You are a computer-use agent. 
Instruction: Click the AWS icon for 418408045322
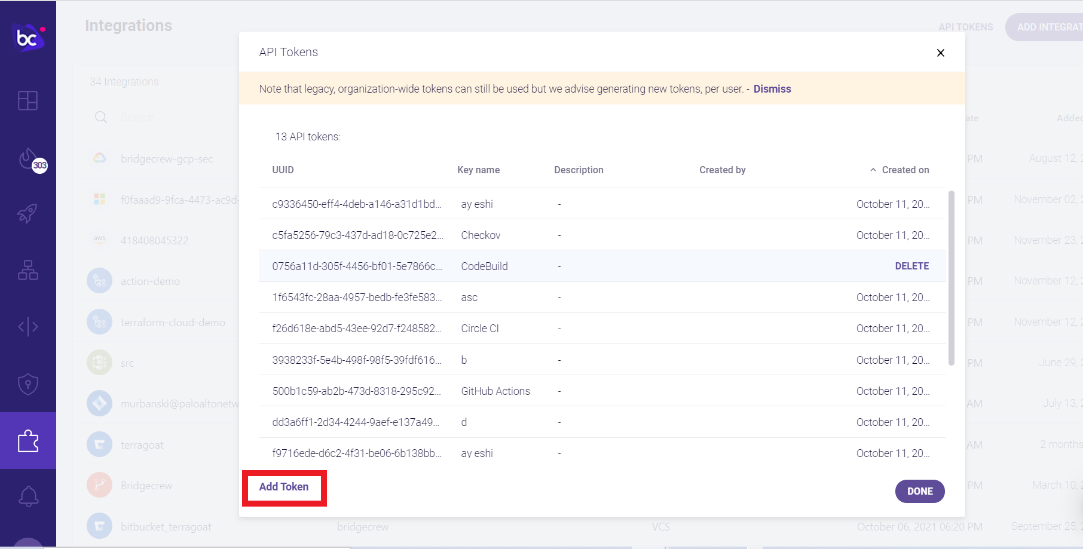pos(99,239)
